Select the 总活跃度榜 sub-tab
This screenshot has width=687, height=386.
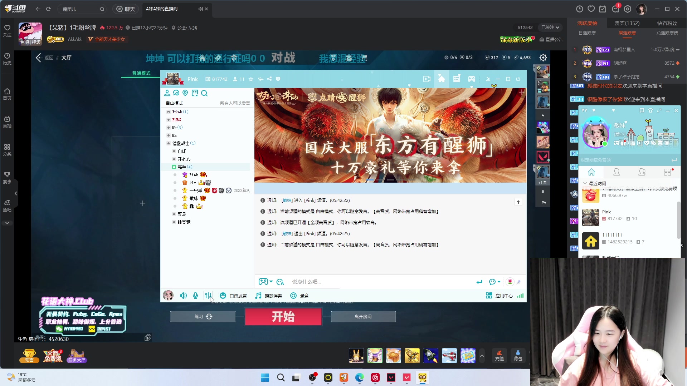pos(667,33)
